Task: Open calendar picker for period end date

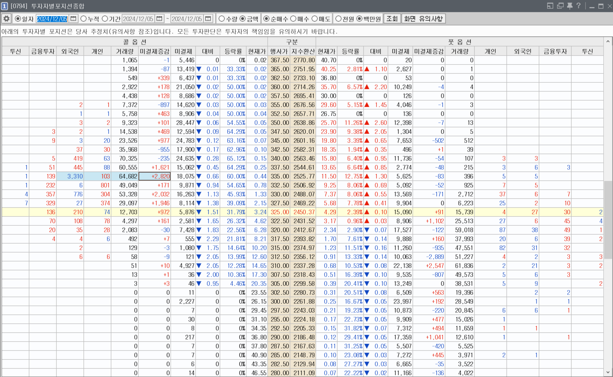Action: 208,19
